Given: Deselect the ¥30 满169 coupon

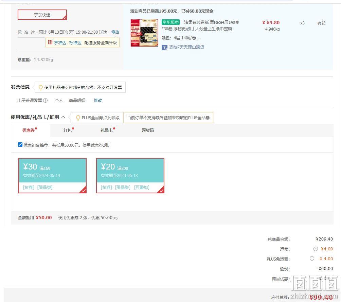Looking at the screenshot, I should tap(52, 176).
